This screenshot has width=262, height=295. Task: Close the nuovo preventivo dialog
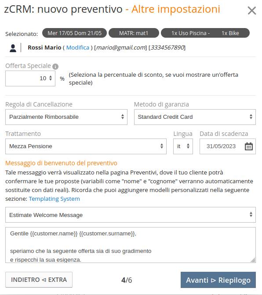coord(252,11)
